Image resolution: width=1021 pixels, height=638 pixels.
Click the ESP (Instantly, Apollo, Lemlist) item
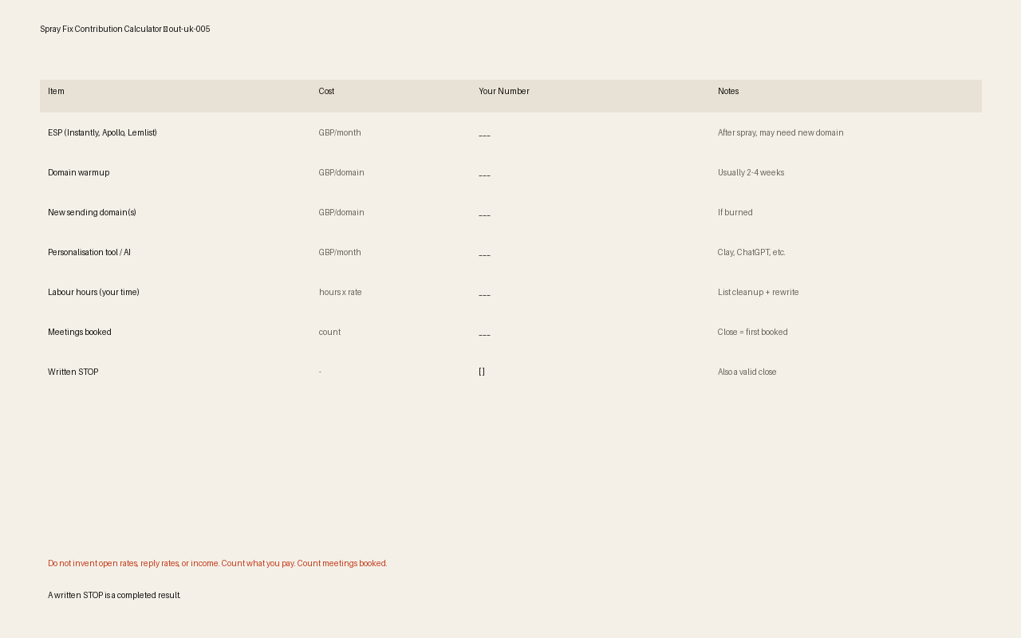(102, 133)
